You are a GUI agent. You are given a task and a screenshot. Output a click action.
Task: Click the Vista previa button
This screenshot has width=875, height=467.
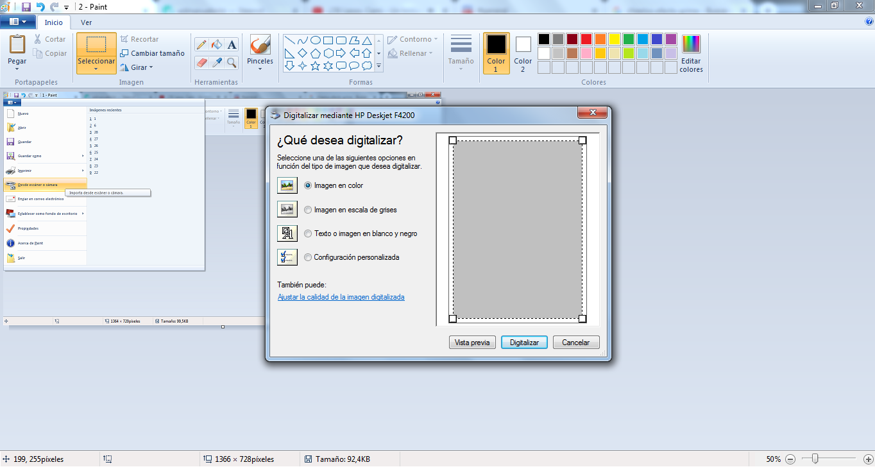(x=472, y=343)
